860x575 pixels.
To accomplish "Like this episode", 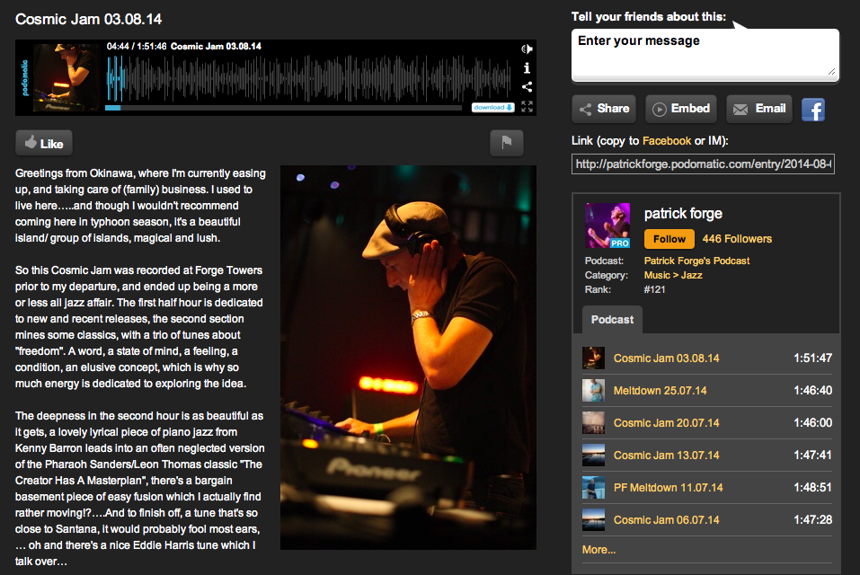I will click(44, 144).
